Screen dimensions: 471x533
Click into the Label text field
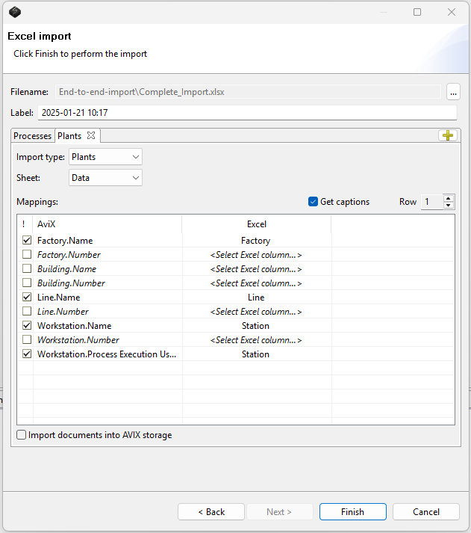click(x=246, y=113)
